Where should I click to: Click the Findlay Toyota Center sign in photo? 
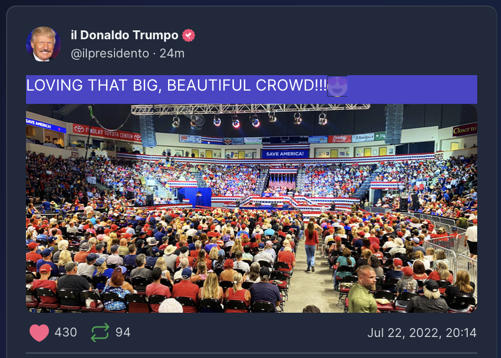click(107, 133)
